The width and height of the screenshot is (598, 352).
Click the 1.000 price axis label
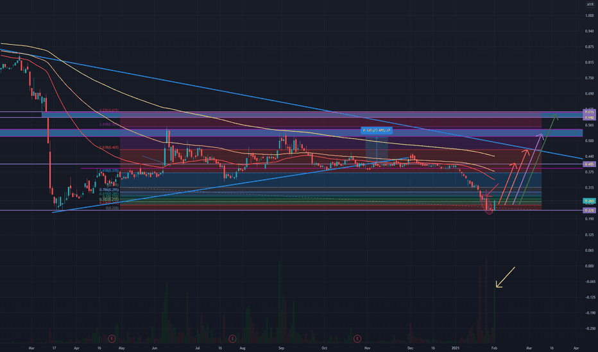pyautogui.click(x=590, y=15)
